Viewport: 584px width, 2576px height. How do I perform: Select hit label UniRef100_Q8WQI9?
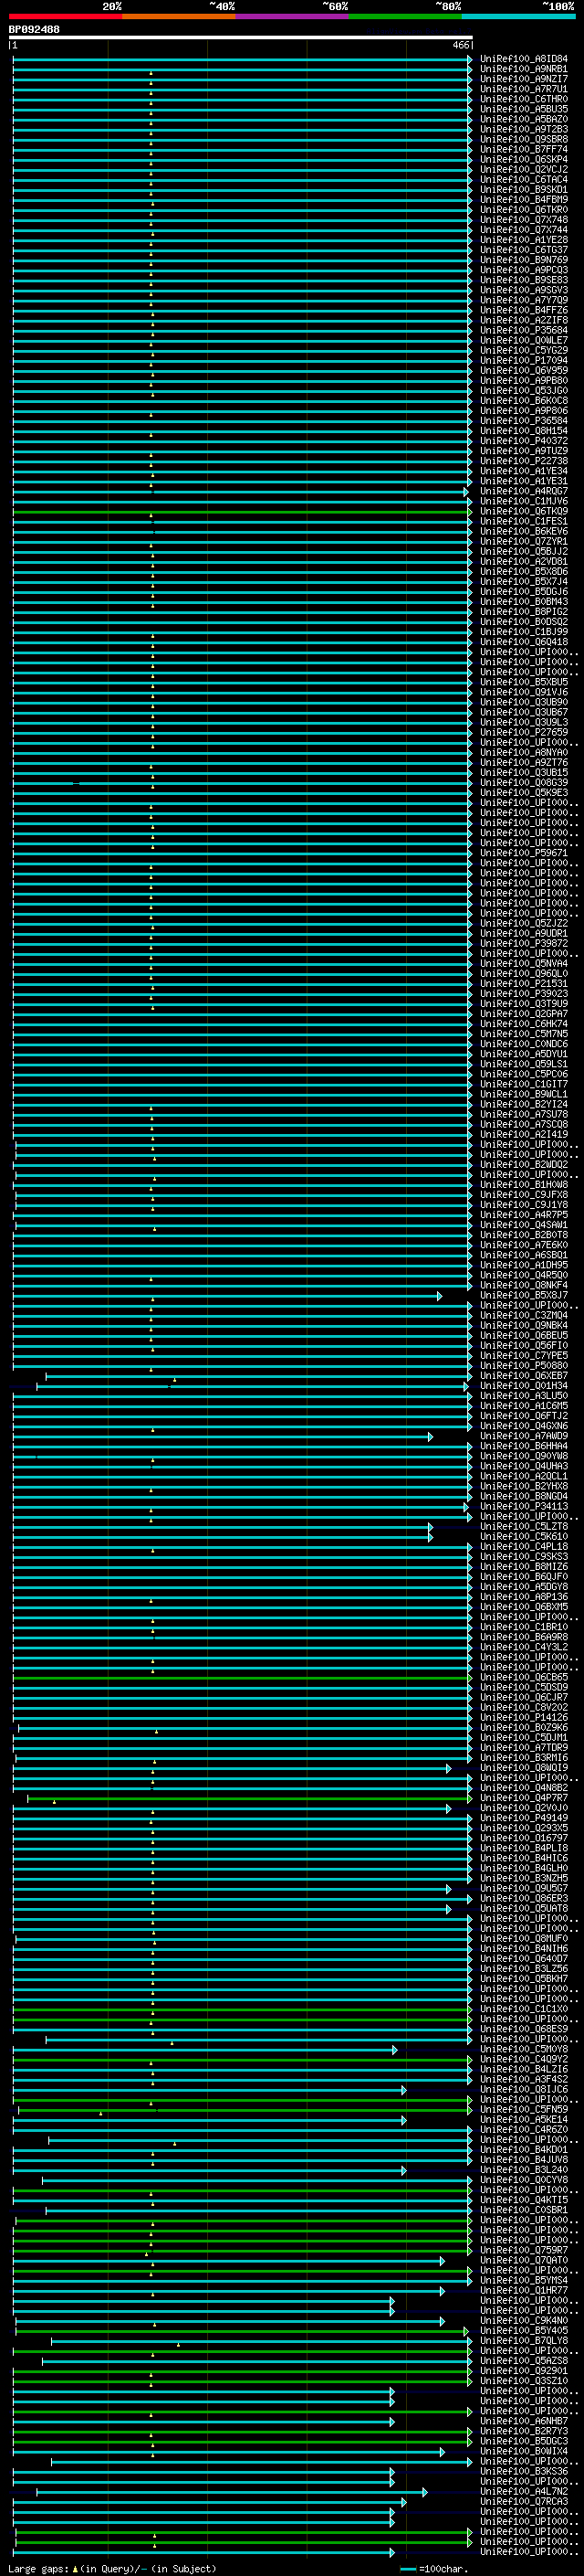pyautogui.click(x=524, y=1768)
